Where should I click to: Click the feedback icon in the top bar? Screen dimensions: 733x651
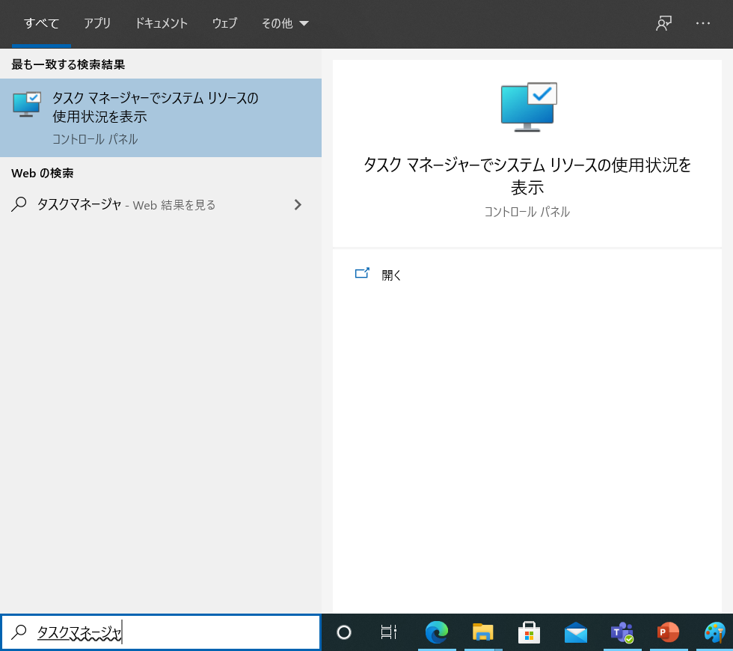coord(663,23)
